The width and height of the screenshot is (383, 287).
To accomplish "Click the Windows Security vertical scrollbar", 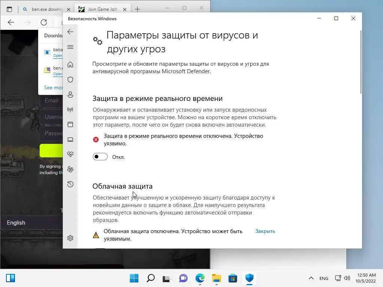I will tap(361, 62).
